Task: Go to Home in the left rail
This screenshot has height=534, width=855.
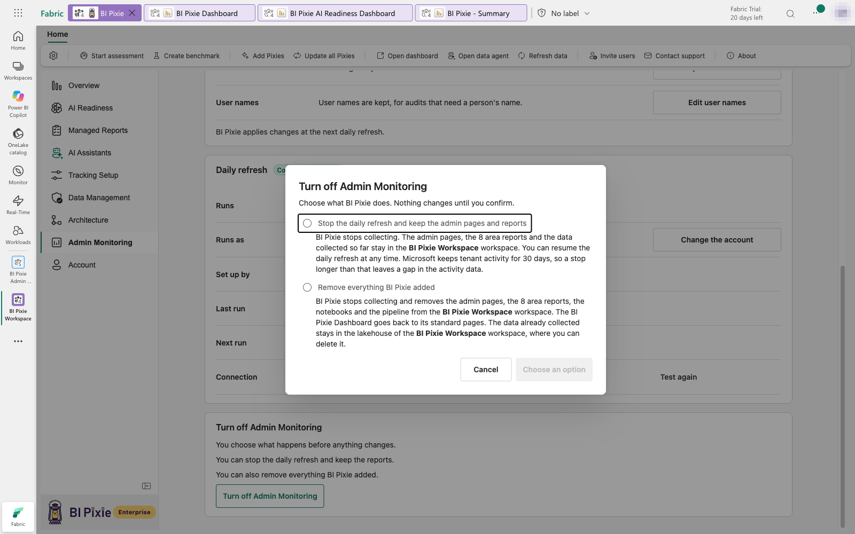Action: (18, 40)
